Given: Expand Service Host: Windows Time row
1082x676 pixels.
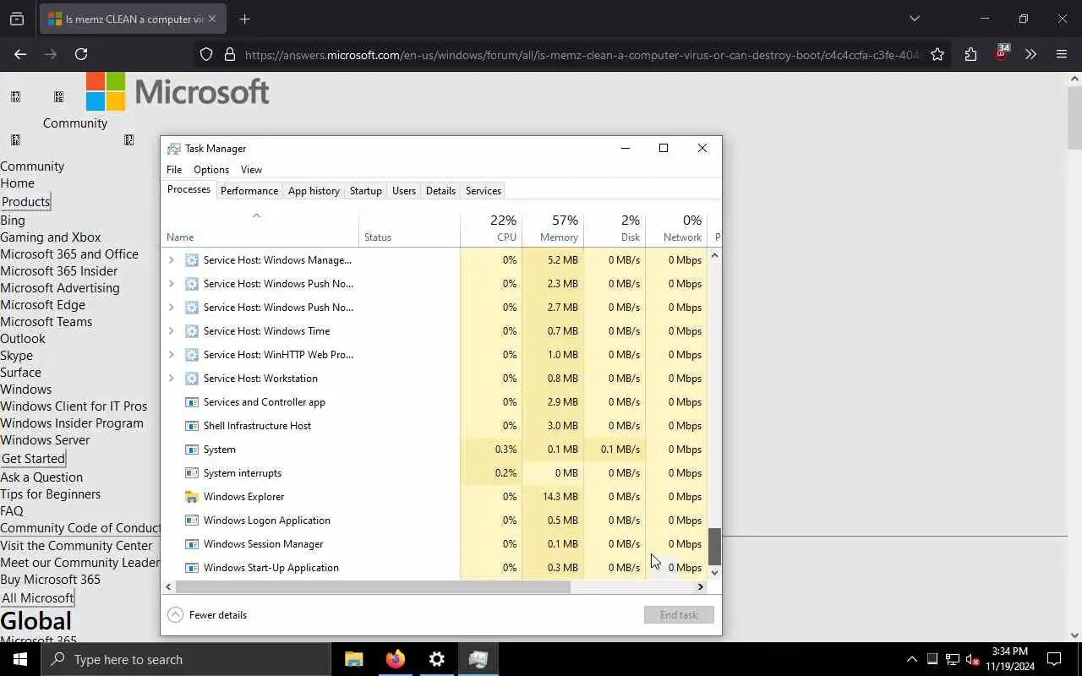Looking at the screenshot, I should click(171, 331).
